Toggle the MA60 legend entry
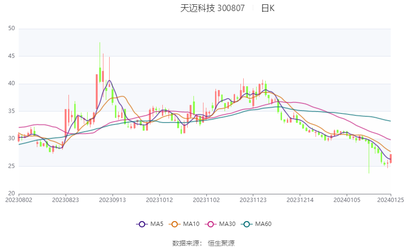The height and width of the screenshot is (247, 407). [256, 224]
